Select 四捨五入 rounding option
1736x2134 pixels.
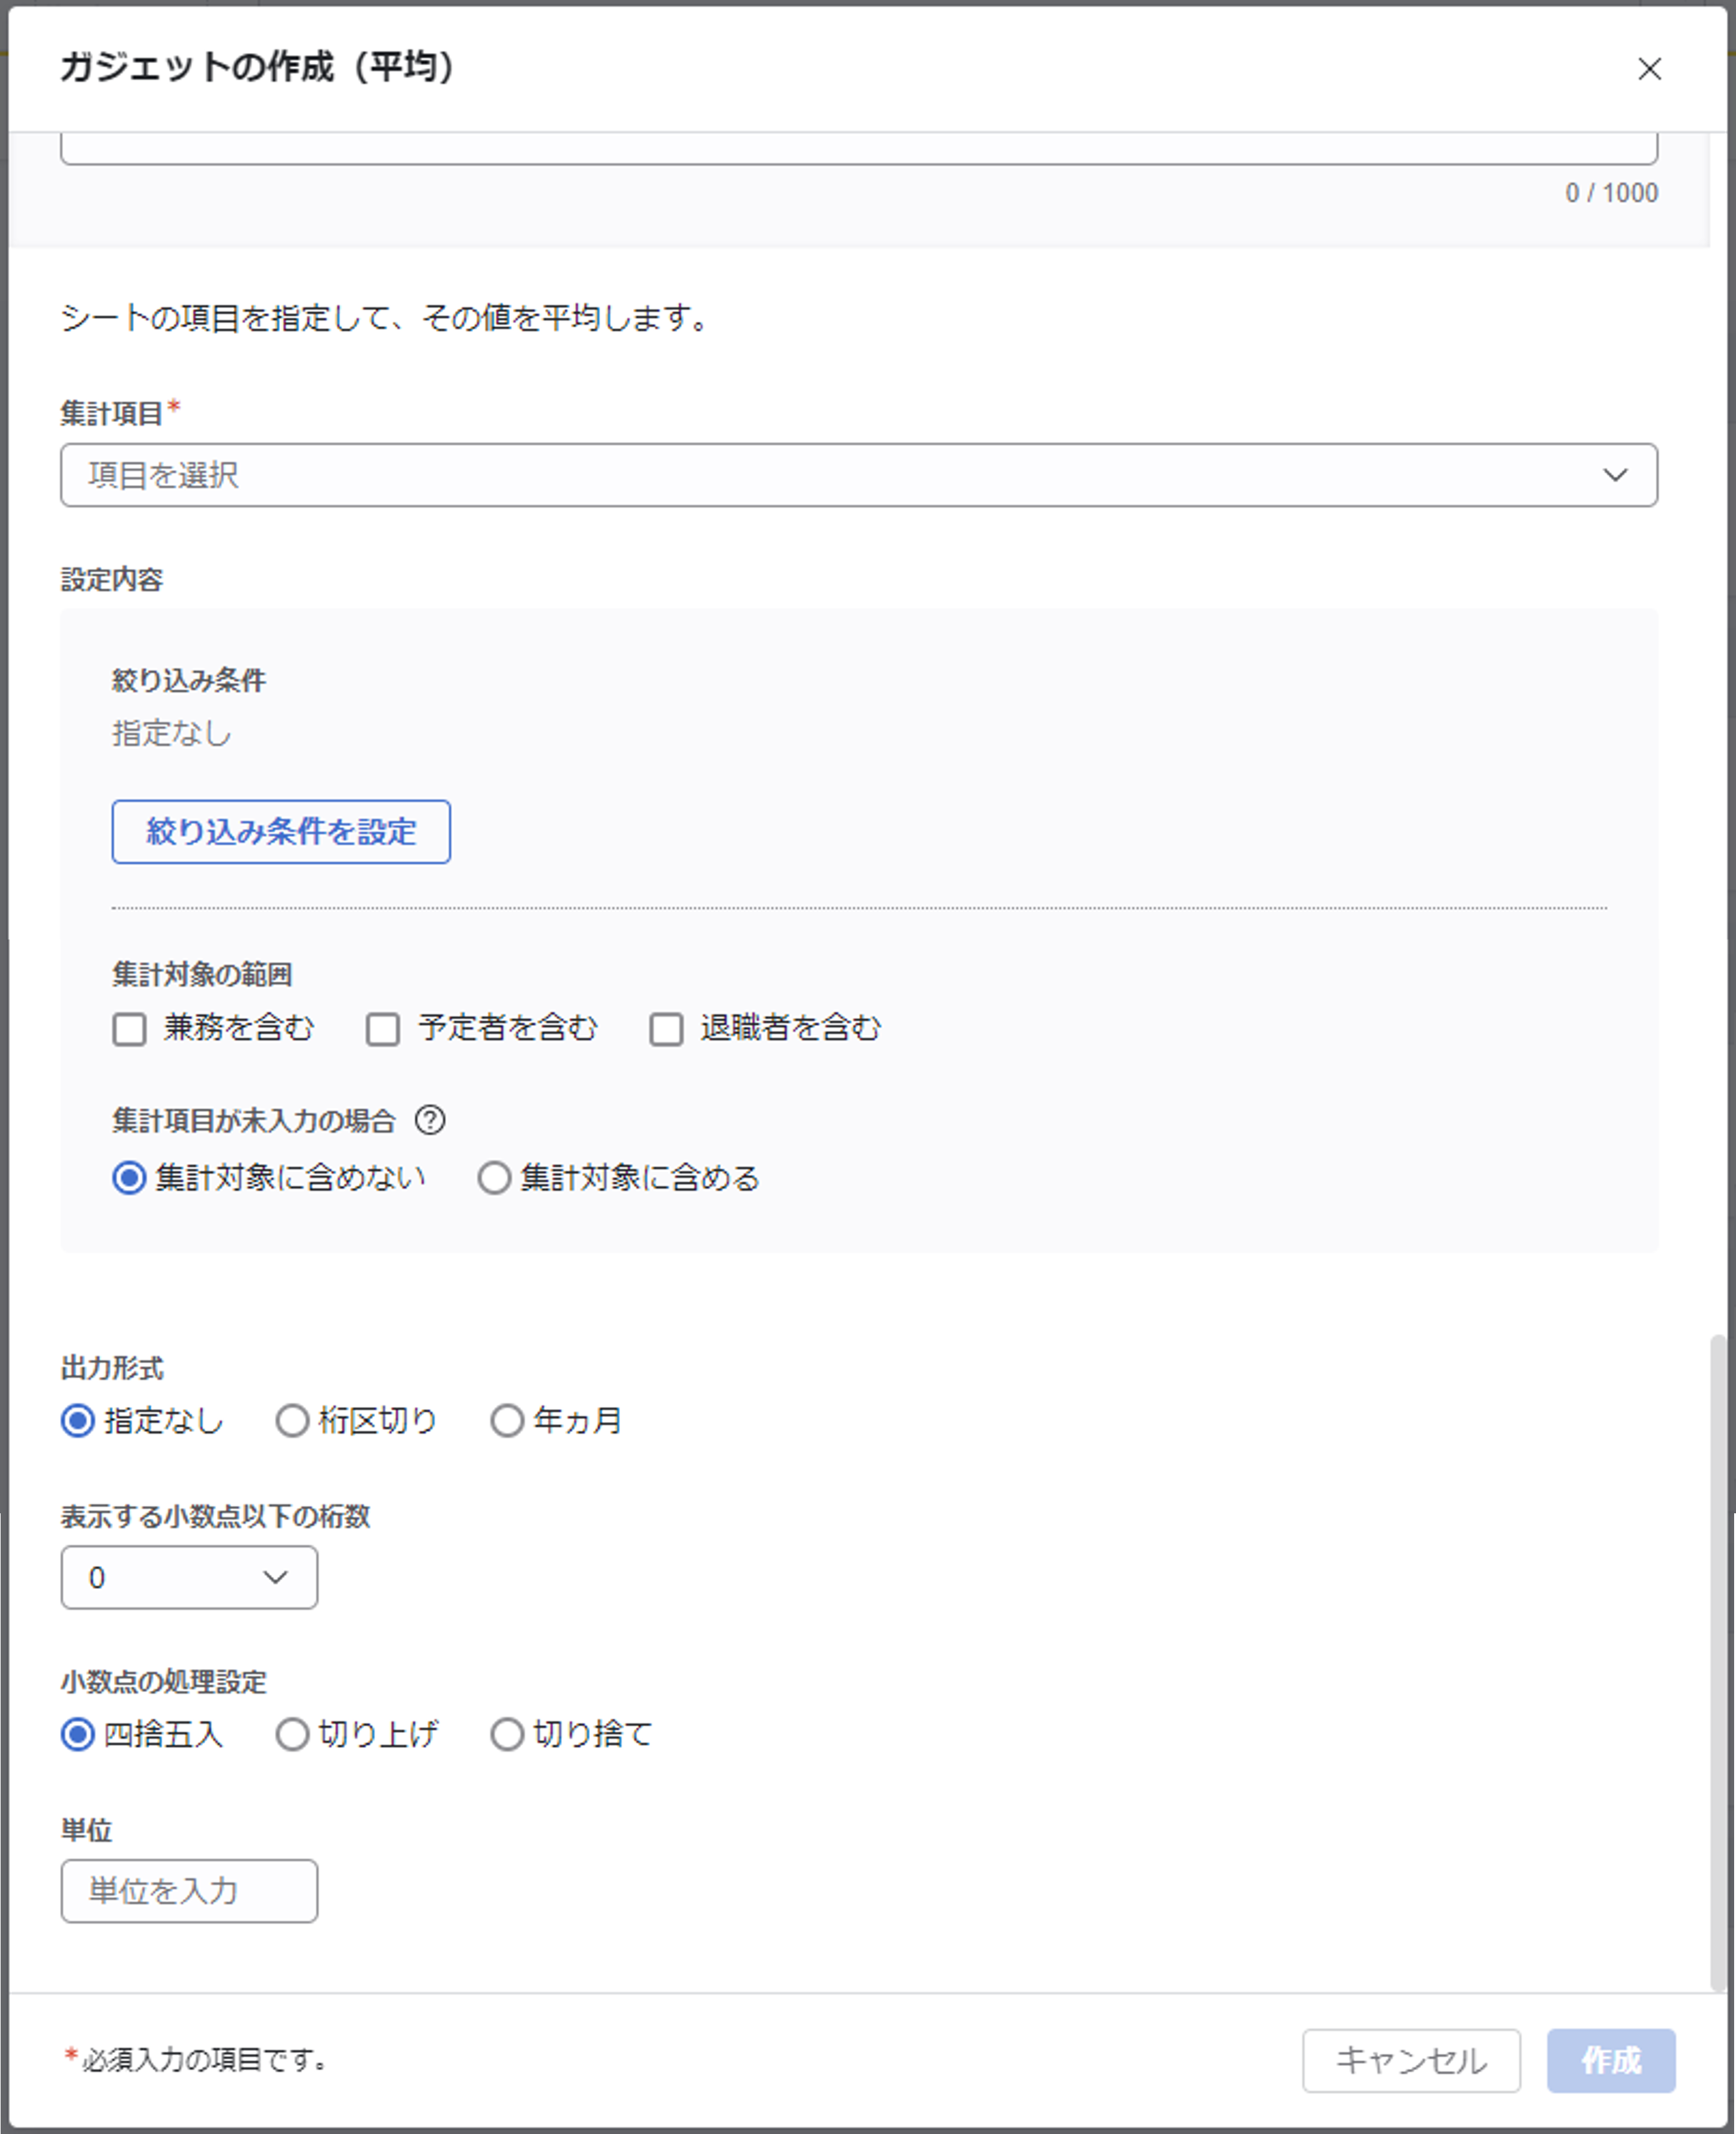[x=78, y=1734]
